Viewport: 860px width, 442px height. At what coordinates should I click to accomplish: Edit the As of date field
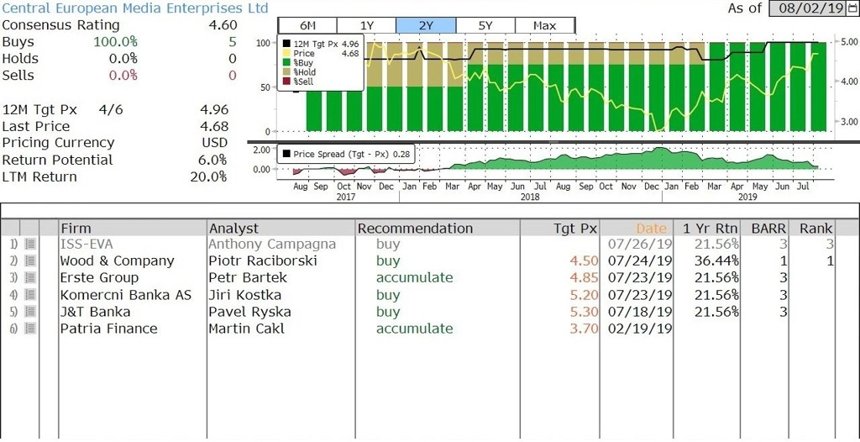809,8
